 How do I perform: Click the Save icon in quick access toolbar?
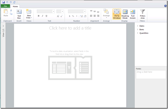click(x=3, y=2)
